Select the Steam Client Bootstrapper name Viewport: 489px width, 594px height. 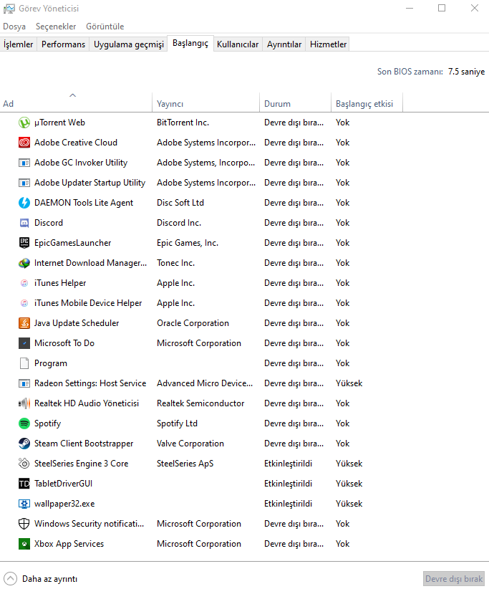(84, 444)
